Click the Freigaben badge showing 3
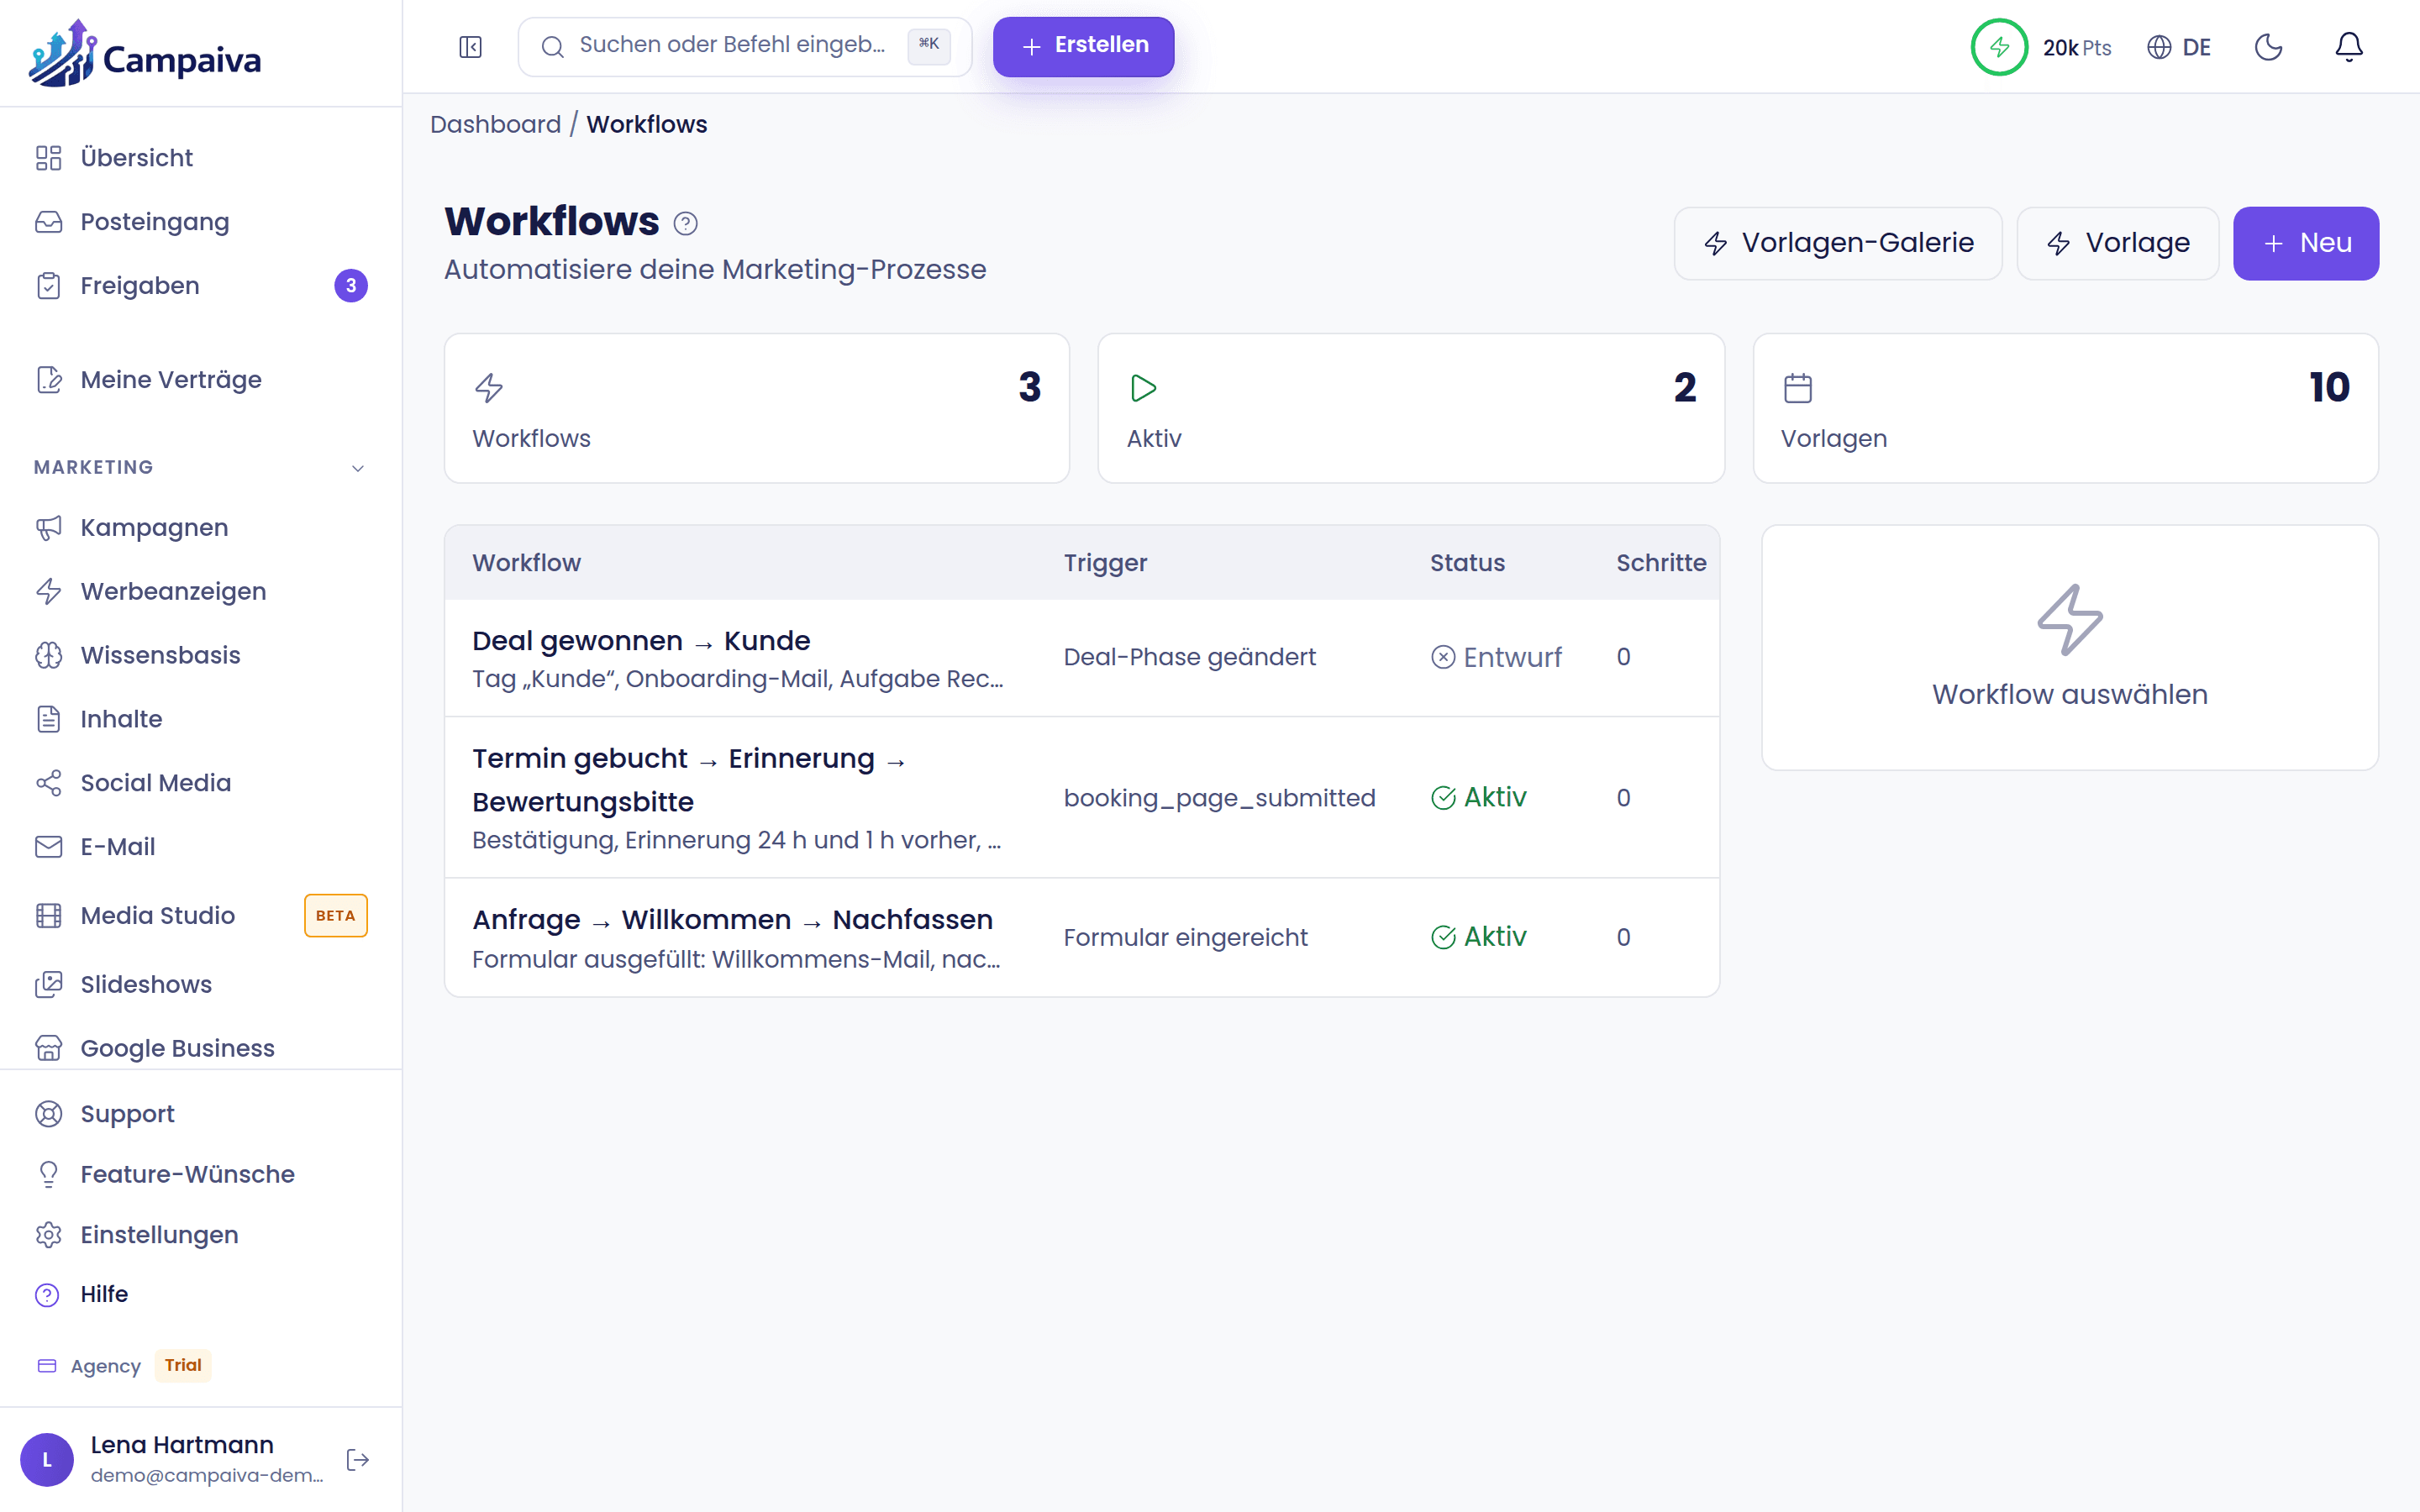This screenshot has height=1512, width=2420. [x=351, y=286]
